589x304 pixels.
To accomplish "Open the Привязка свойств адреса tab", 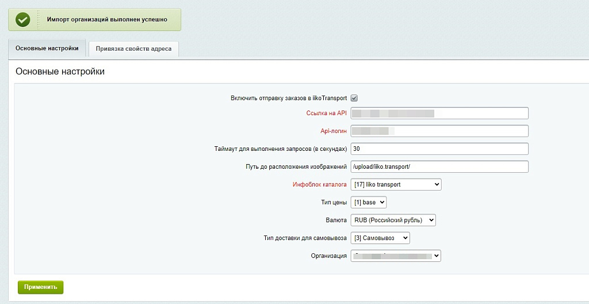I will (133, 49).
